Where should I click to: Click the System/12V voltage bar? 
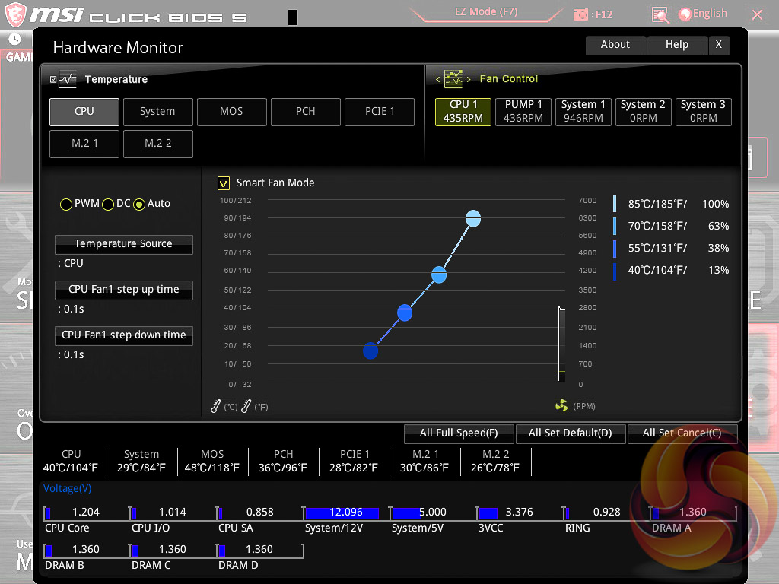tap(346, 513)
